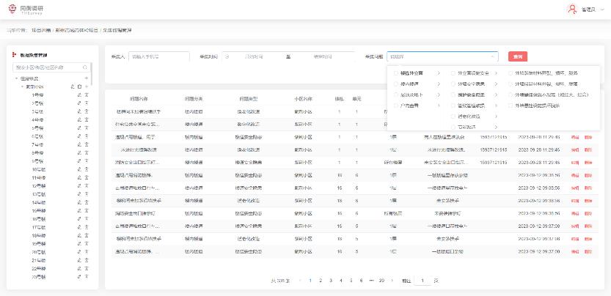The width and height of the screenshot is (611, 296).
Task: Click the phone number input field
Action: pos(158,56)
